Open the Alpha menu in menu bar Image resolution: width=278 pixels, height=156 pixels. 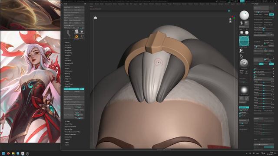(x=91, y=4)
